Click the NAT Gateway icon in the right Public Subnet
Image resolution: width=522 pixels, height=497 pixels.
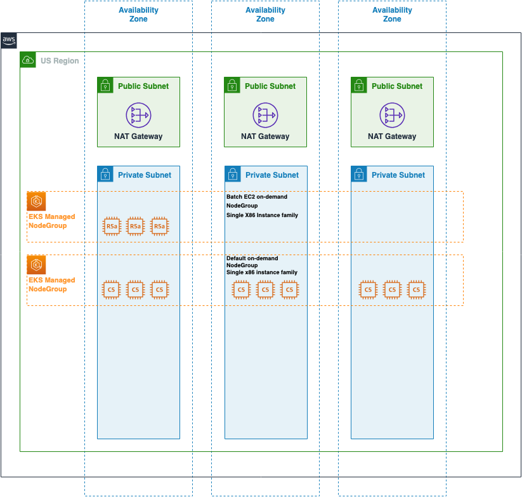pyautogui.click(x=392, y=116)
